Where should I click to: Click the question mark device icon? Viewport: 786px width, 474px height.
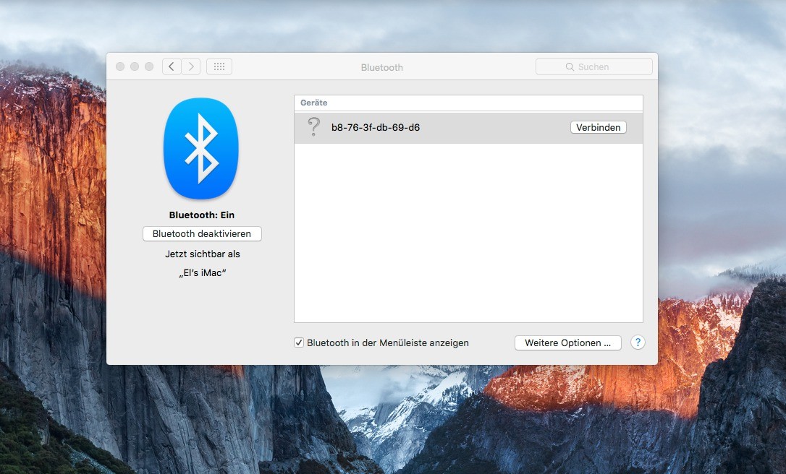click(314, 127)
